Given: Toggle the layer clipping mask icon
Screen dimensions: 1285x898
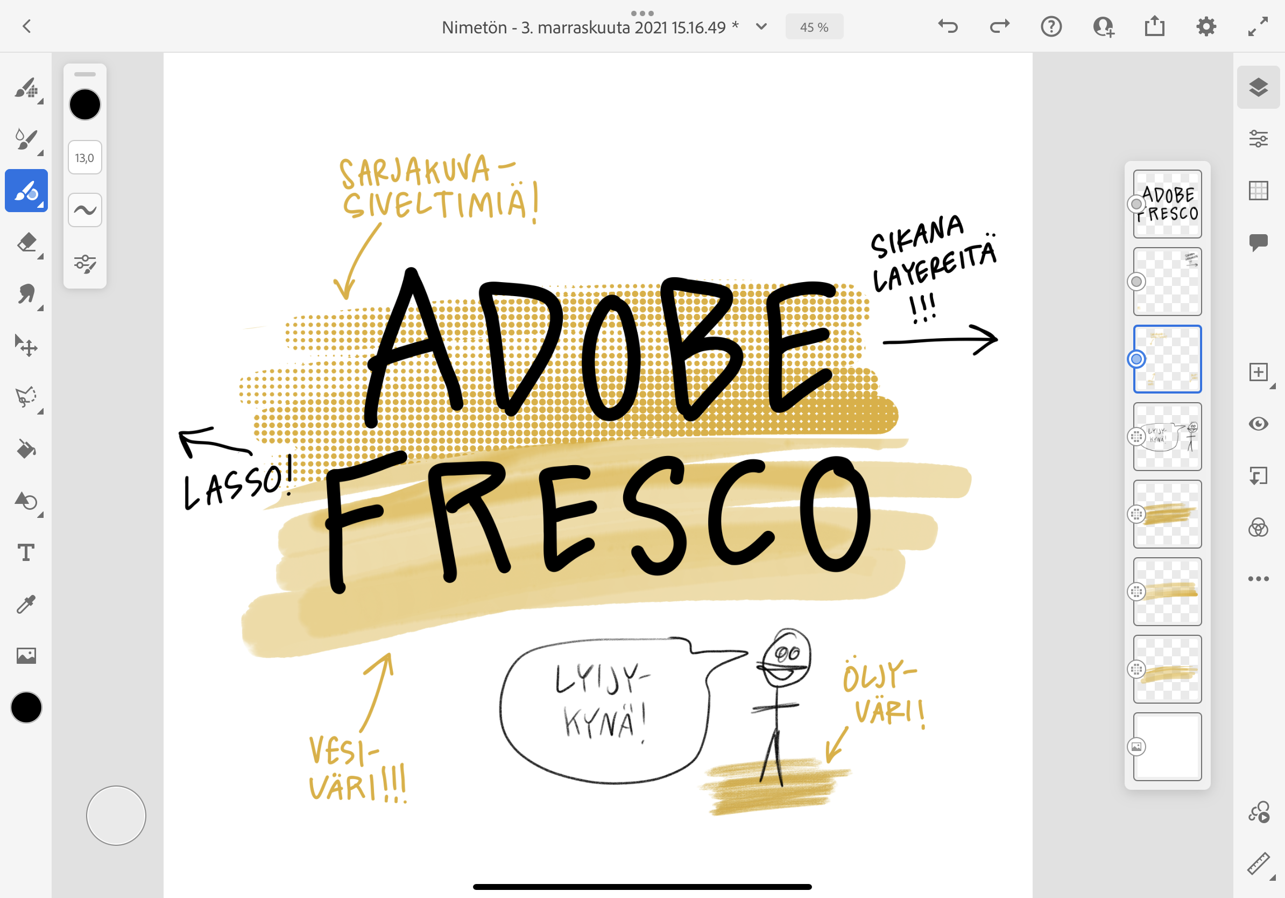Looking at the screenshot, I should tap(1258, 476).
